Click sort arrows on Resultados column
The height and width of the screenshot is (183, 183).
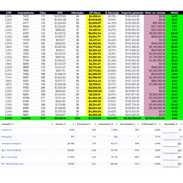pos(178,124)
